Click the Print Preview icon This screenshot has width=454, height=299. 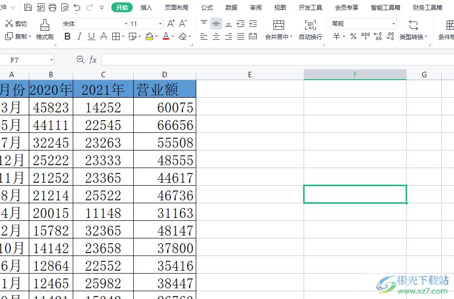point(65,7)
